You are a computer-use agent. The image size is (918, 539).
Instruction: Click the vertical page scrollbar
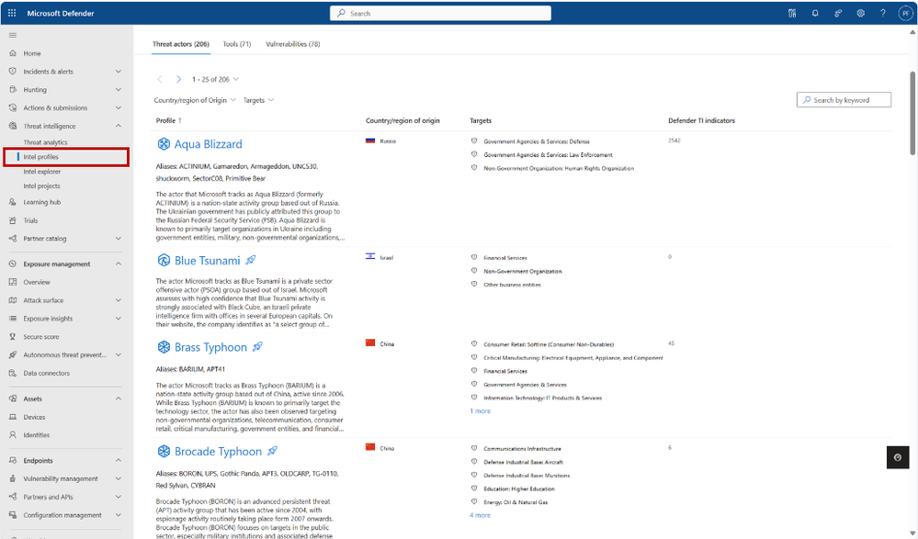pyautogui.click(x=912, y=114)
